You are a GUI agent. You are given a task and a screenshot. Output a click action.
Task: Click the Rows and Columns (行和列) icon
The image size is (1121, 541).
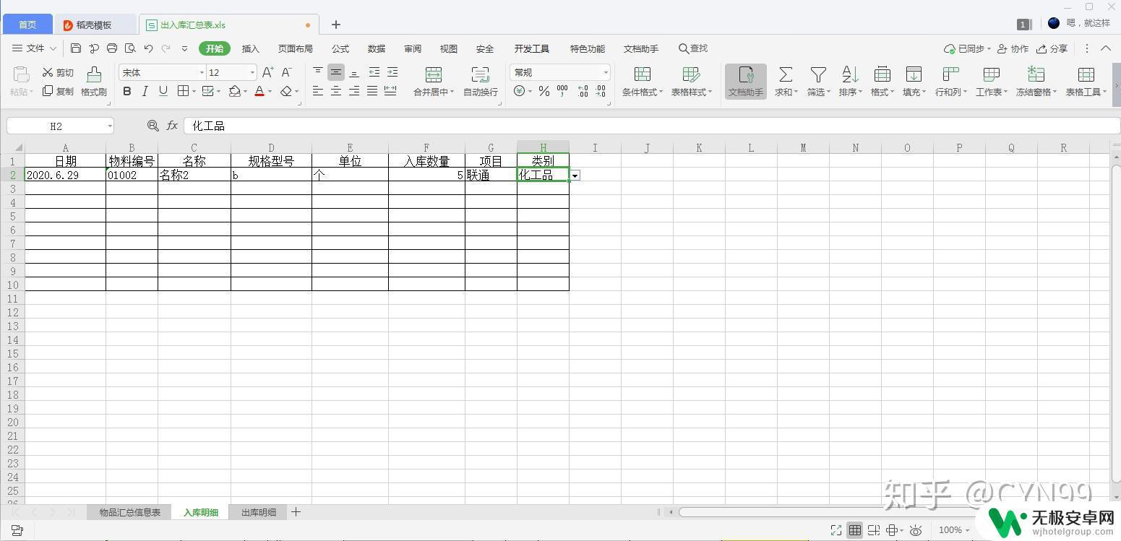tap(950, 74)
